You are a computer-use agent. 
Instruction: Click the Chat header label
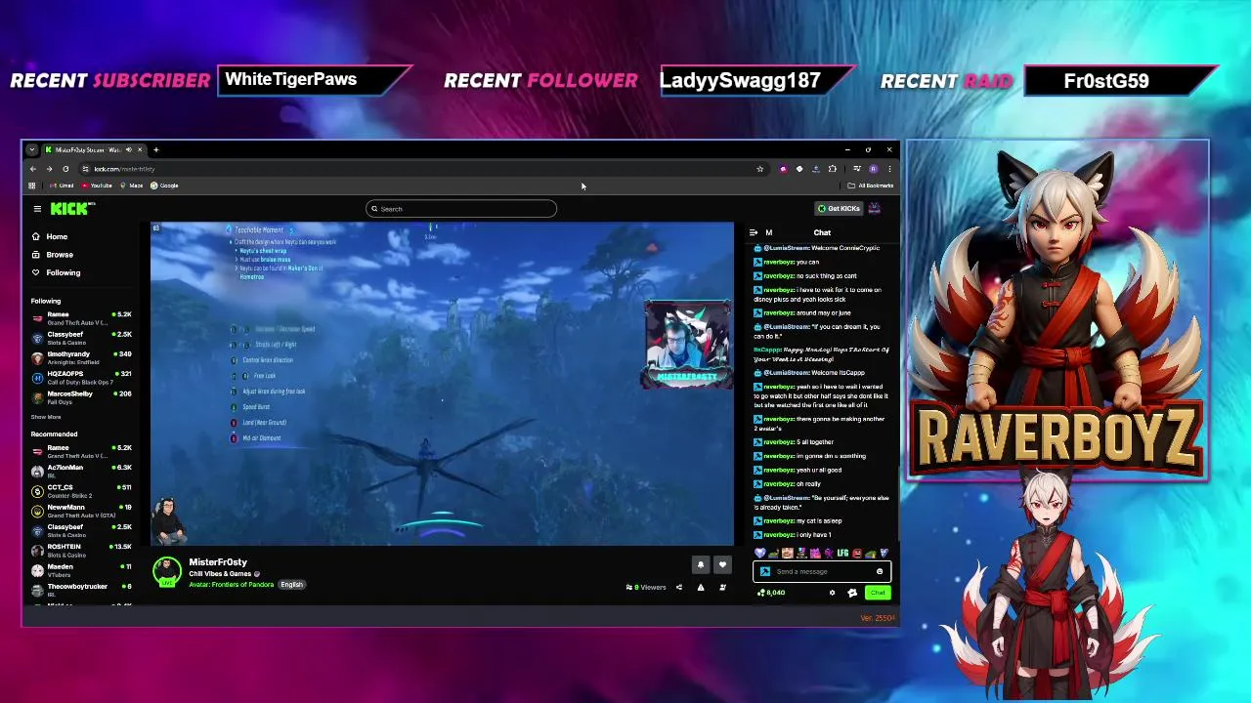coord(822,232)
